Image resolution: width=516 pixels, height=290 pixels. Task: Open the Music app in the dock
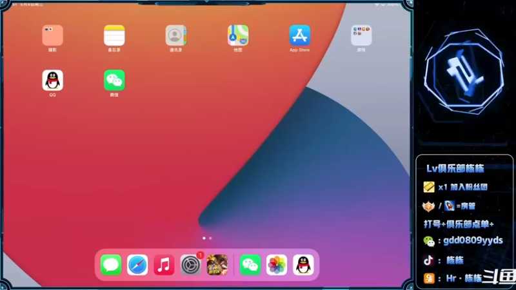click(164, 265)
